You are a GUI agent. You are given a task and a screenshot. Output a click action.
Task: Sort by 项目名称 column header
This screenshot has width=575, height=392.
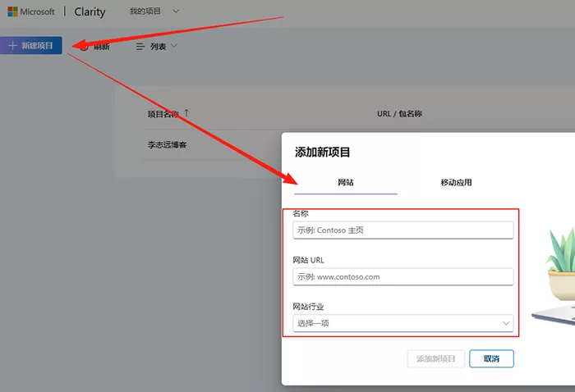point(163,114)
